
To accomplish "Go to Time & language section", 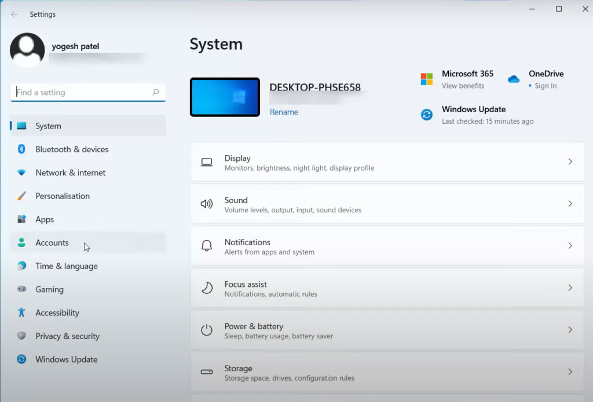I will [66, 266].
